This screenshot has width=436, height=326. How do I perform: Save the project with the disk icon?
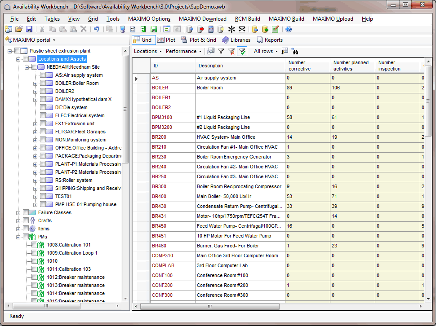click(x=29, y=29)
